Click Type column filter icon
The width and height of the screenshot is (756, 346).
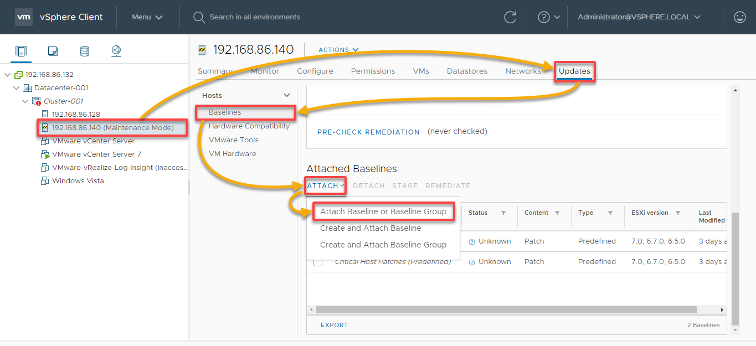pyautogui.click(x=610, y=213)
